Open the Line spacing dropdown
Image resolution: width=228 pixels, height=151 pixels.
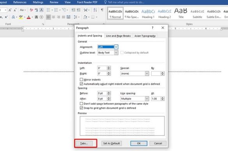tap(147, 99)
